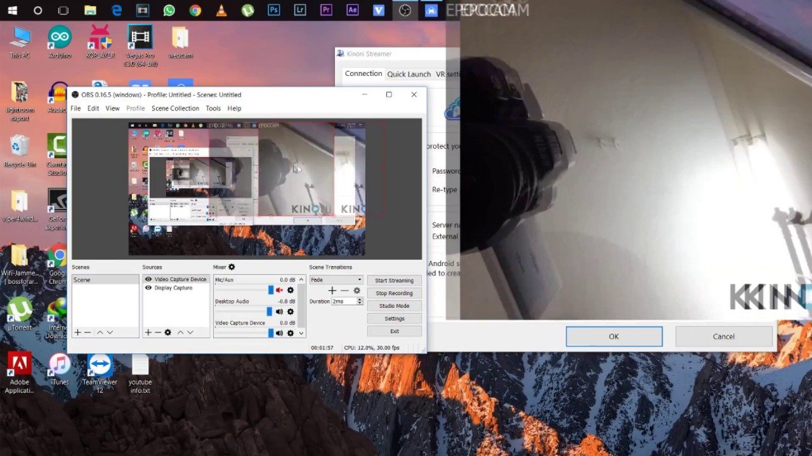Viewport: 812px width, 456px height.
Task: Open the Fade transition dropdown
Action: pyautogui.click(x=336, y=280)
